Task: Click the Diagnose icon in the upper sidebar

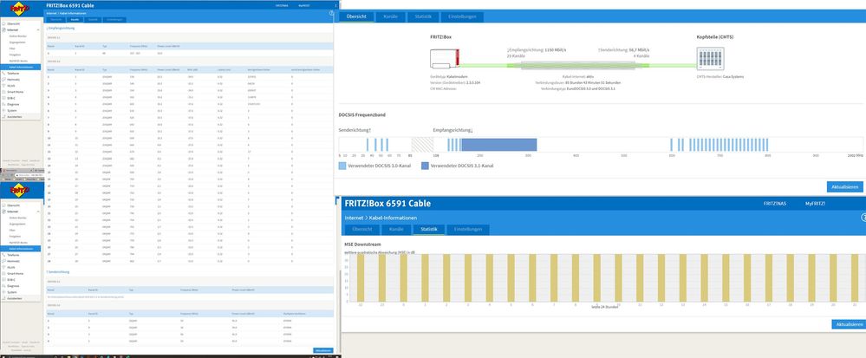Action: [3, 104]
